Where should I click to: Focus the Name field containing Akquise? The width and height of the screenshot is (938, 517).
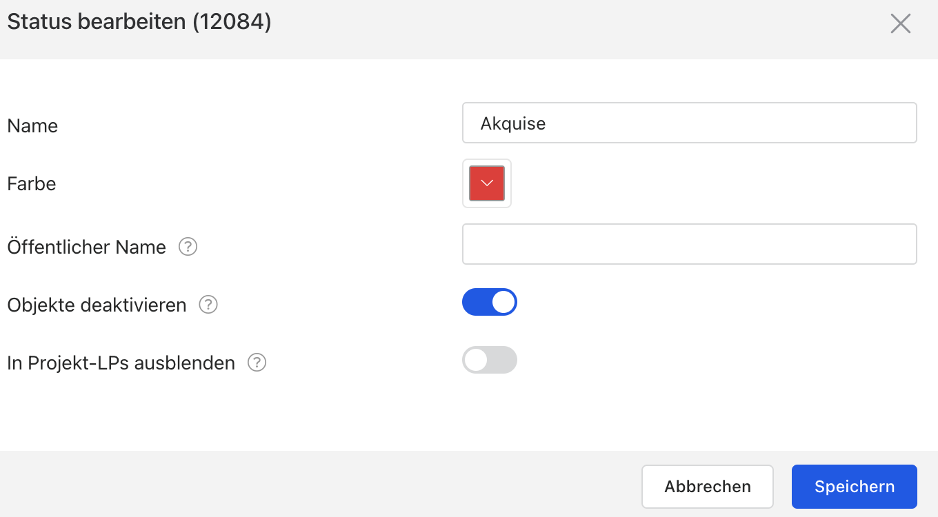(690, 123)
